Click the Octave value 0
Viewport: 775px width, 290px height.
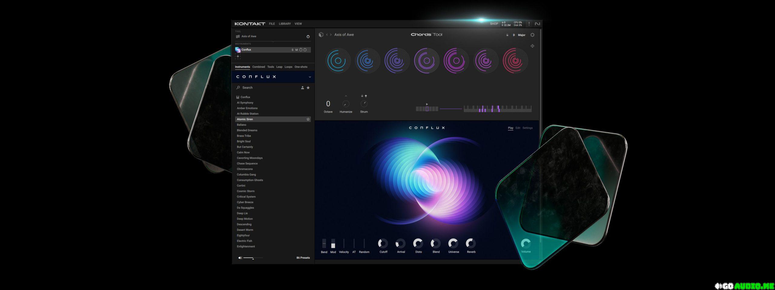pyautogui.click(x=328, y=104)
